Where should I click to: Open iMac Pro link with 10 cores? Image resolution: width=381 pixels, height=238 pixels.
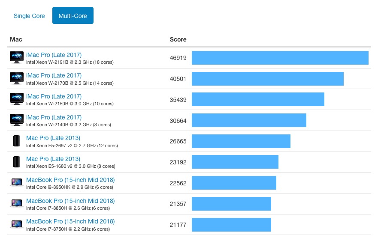(54, 96)
